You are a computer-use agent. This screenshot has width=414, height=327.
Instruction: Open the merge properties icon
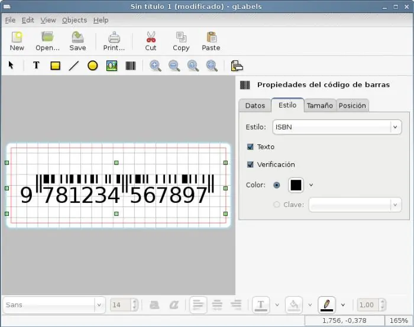pyautogui.click(x=237, y=66)
